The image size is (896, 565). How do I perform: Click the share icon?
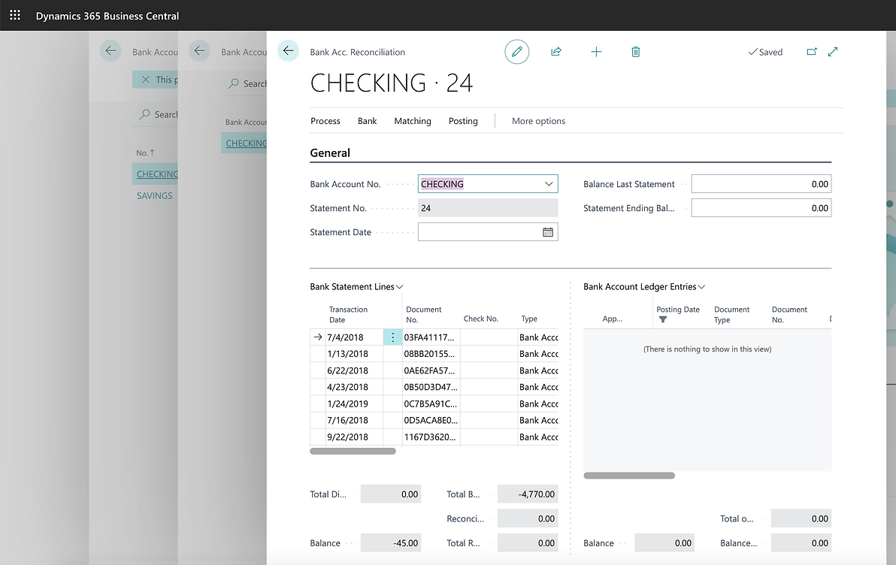(x=556, y=52)
